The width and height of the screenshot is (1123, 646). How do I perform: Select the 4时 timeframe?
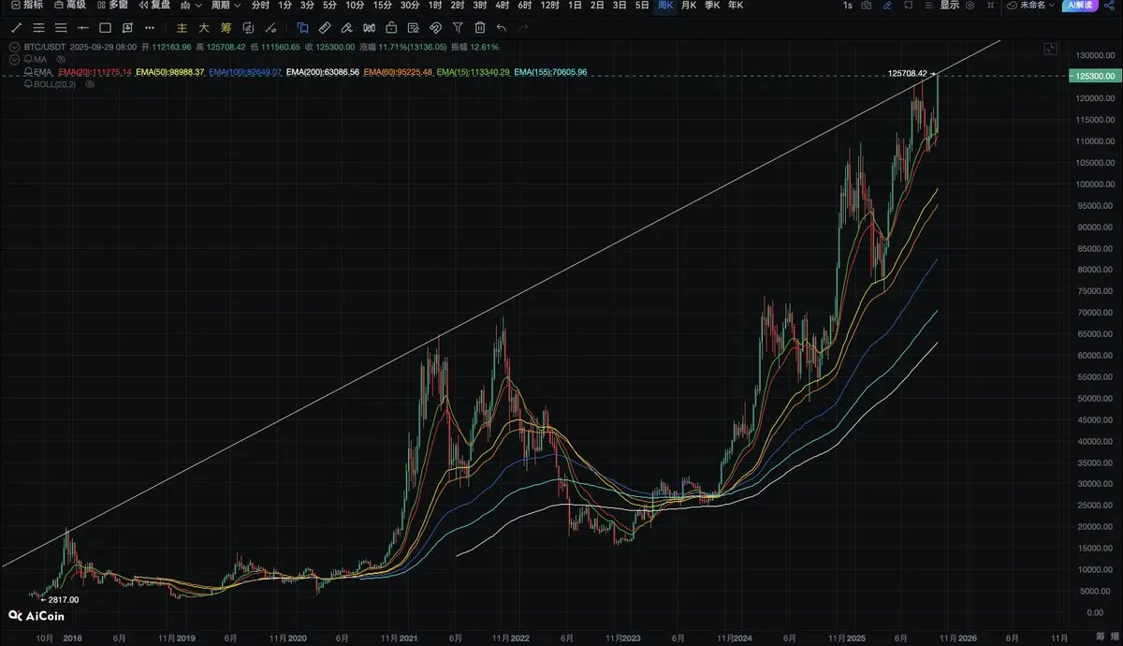pyautogui.click(x=502, y=6)
